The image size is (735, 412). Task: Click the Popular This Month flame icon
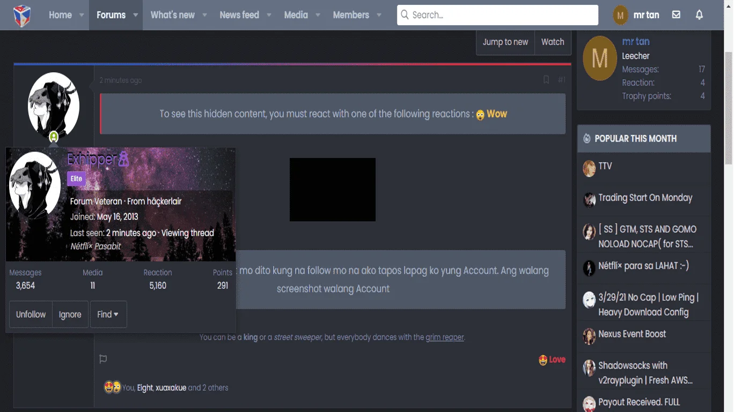[x=587, y=139]
